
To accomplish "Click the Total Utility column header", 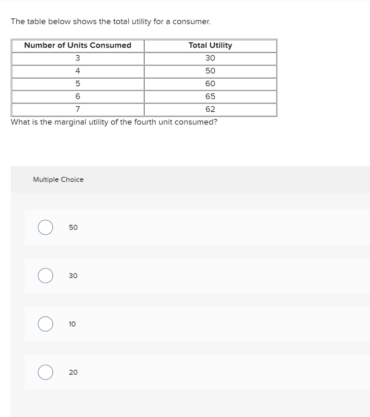I will [210, 46].
